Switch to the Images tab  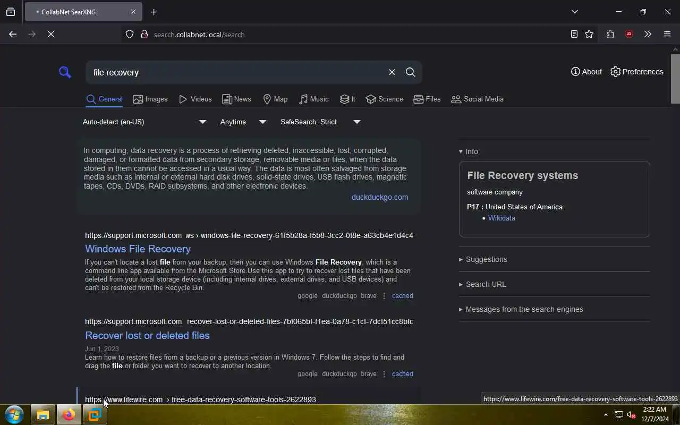pyautogui.click(x=150, y=99)
